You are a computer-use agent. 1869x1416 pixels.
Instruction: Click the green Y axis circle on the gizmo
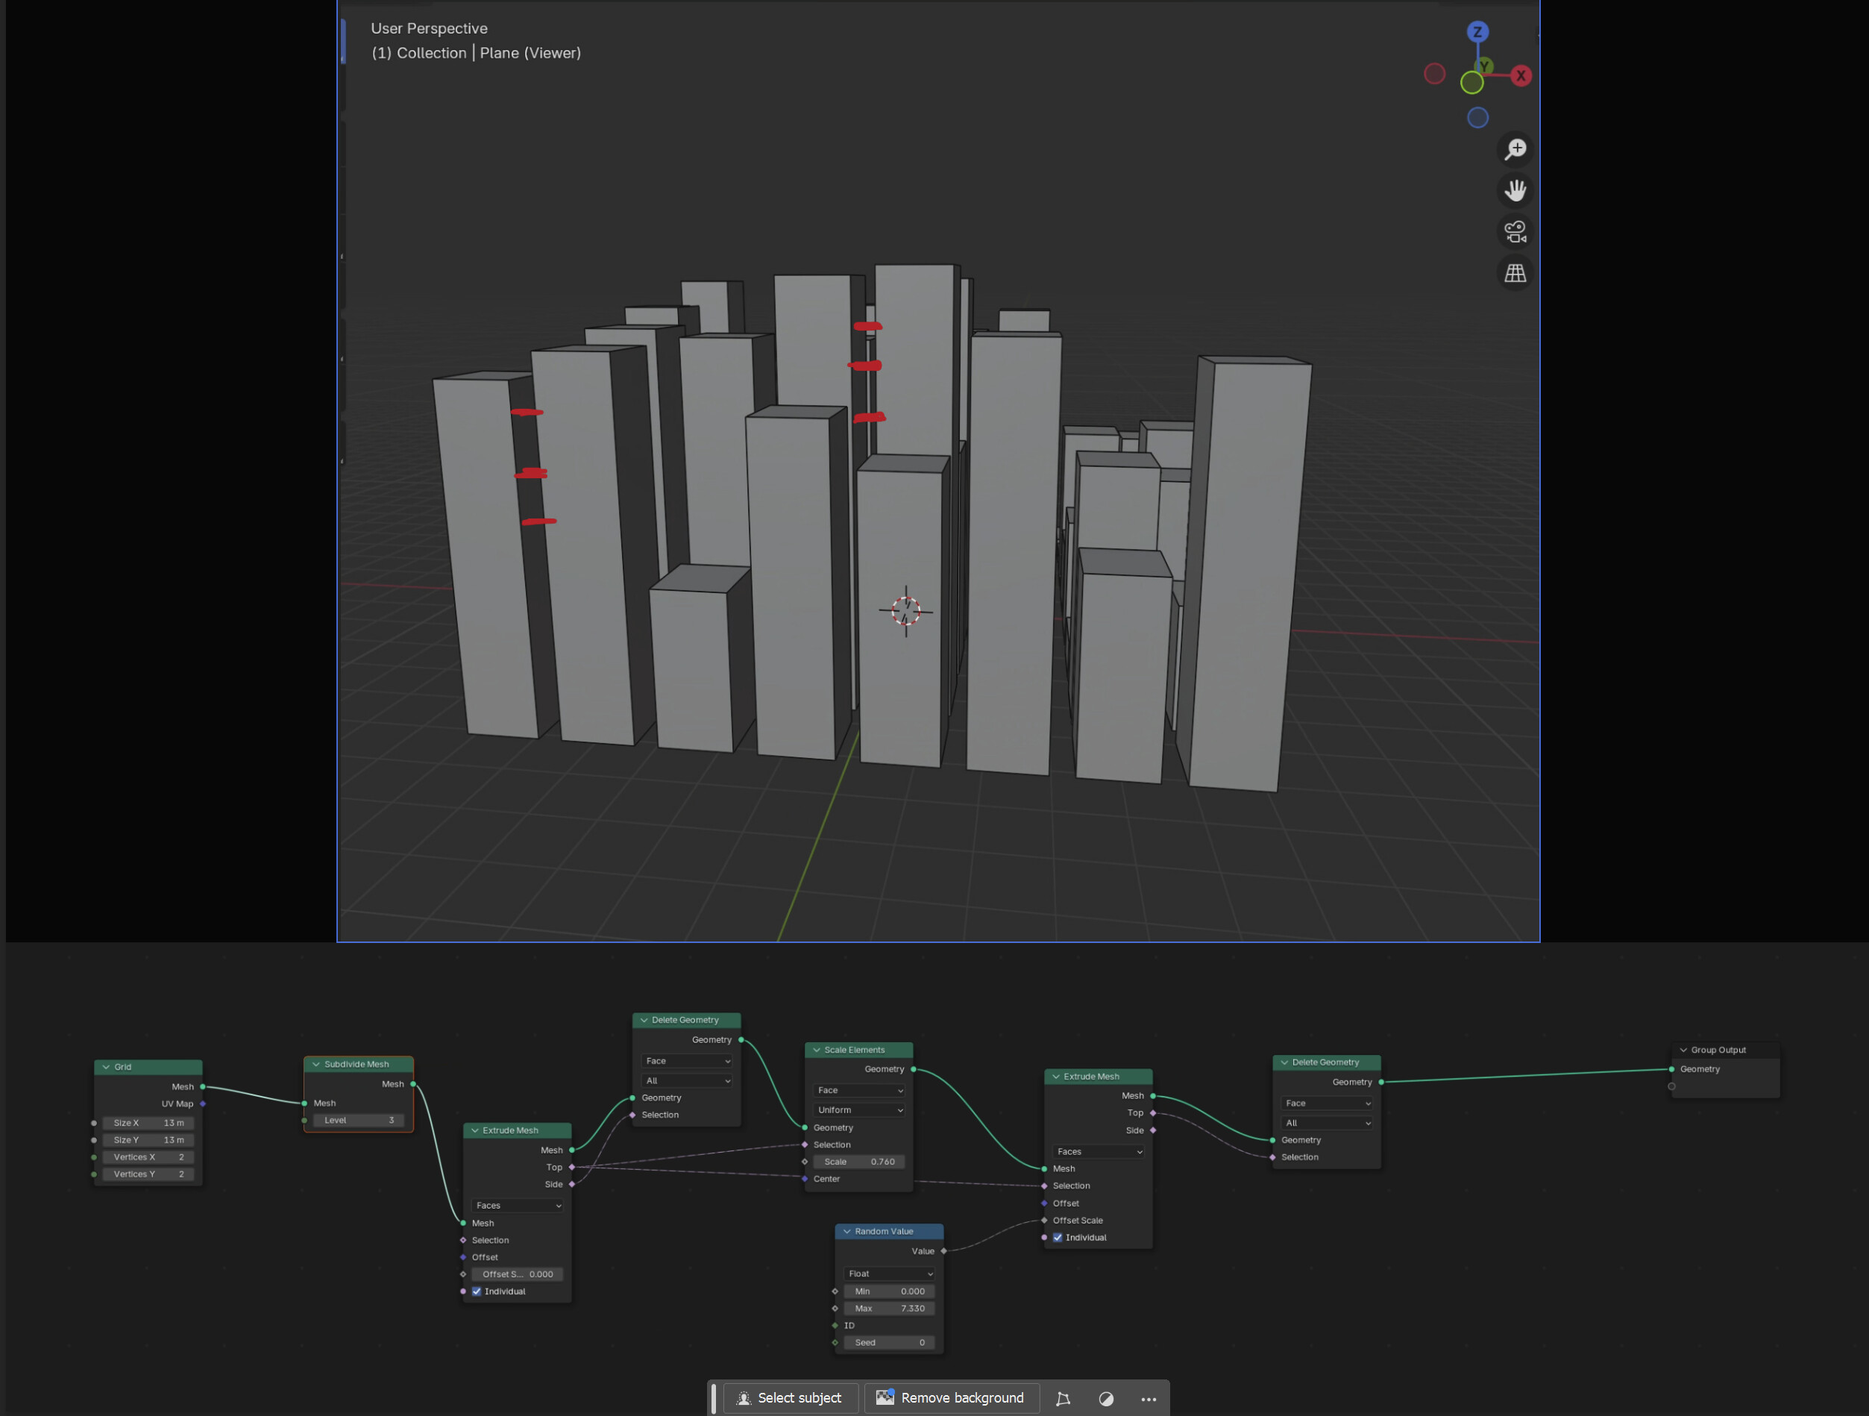point(1472,82)
